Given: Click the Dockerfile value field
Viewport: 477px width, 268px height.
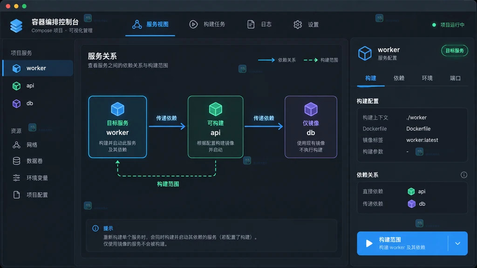Looking at the screenshot, I should click(418, 129).
